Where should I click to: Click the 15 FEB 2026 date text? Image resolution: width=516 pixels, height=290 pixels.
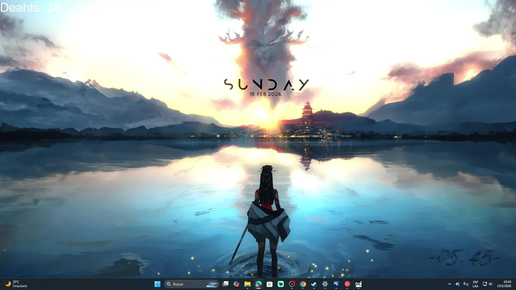(x=265, y=94)
